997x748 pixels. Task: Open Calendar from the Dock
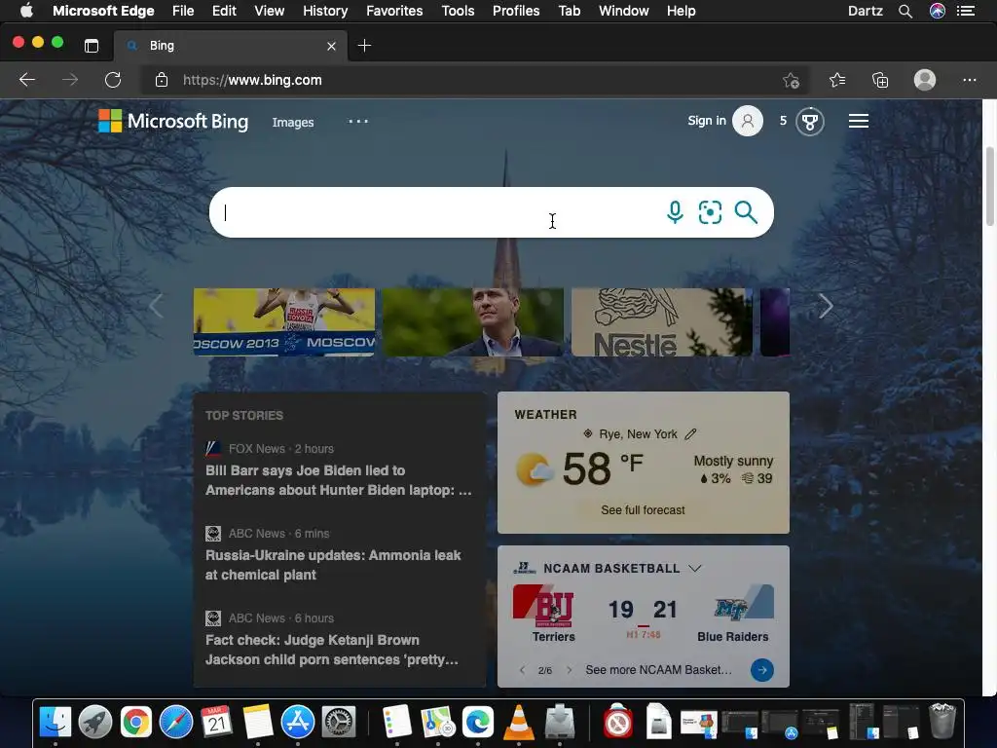point(217,723)
